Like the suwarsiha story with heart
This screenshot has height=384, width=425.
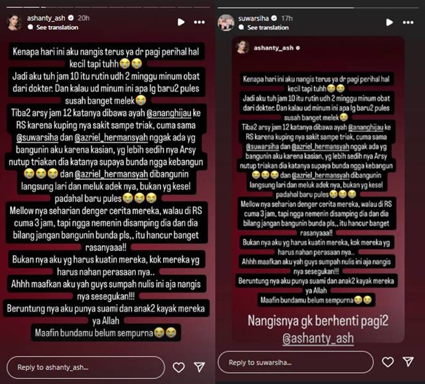388,362
